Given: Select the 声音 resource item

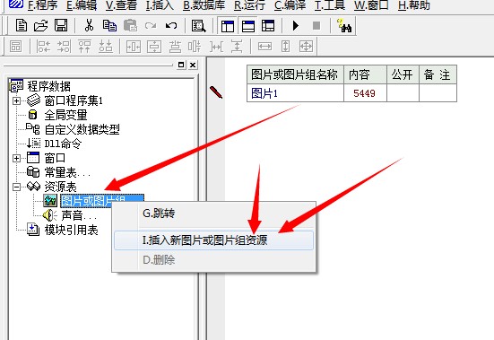Looking at the screenshot, I should pyautogui.click(x=79, y=216).
